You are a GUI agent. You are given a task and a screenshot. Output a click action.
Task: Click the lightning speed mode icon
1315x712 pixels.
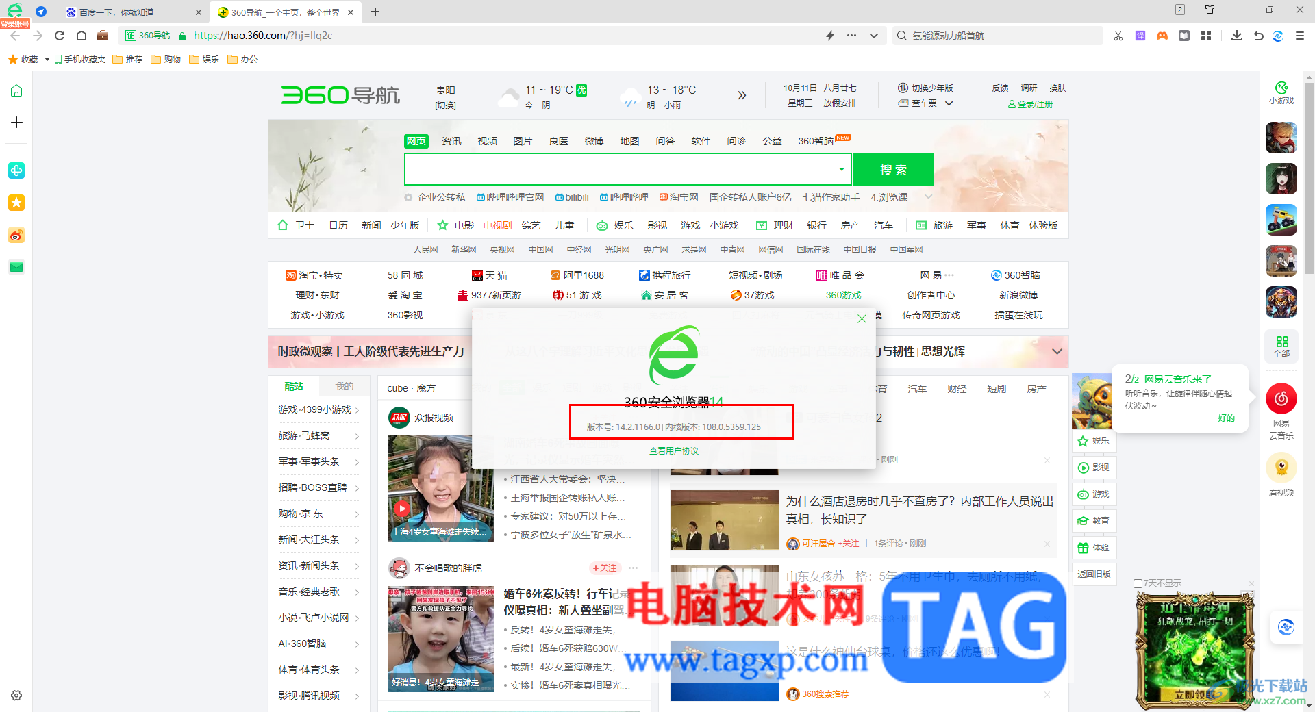point(830,36)
